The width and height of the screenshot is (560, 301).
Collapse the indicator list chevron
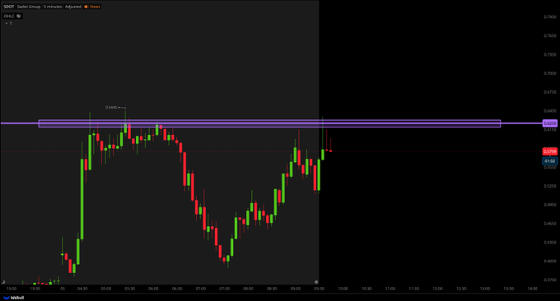pos(7,23)
